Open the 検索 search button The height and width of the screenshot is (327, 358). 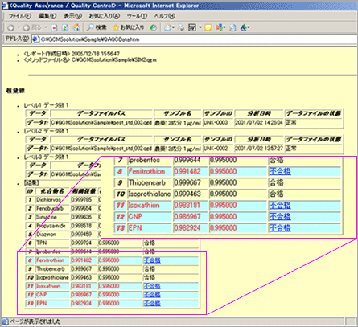click(x=97, y=27)
